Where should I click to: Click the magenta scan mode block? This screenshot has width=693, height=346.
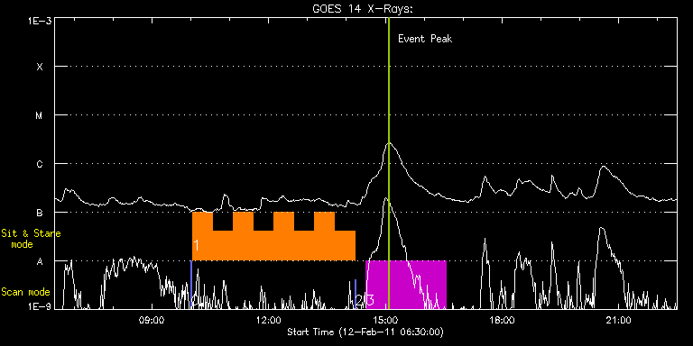(x=406, y=285)
